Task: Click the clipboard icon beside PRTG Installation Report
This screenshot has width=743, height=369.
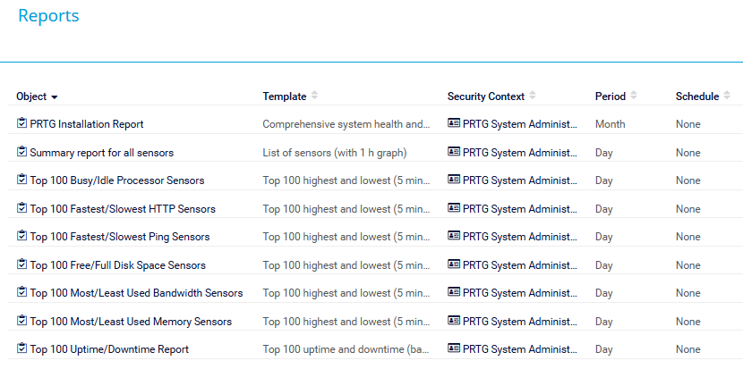Action: click(x=21, y=123)
